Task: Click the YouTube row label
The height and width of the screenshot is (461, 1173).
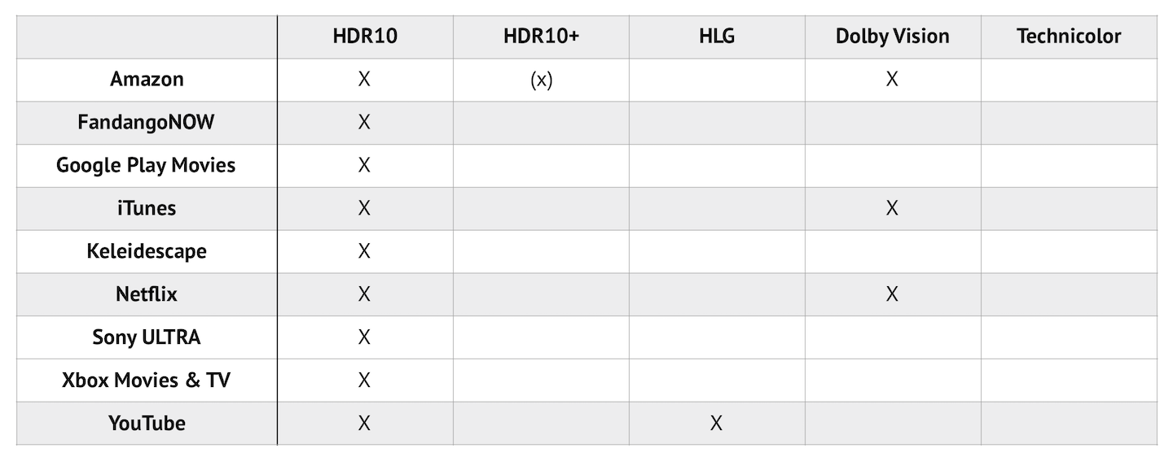Action: [147, 424]
